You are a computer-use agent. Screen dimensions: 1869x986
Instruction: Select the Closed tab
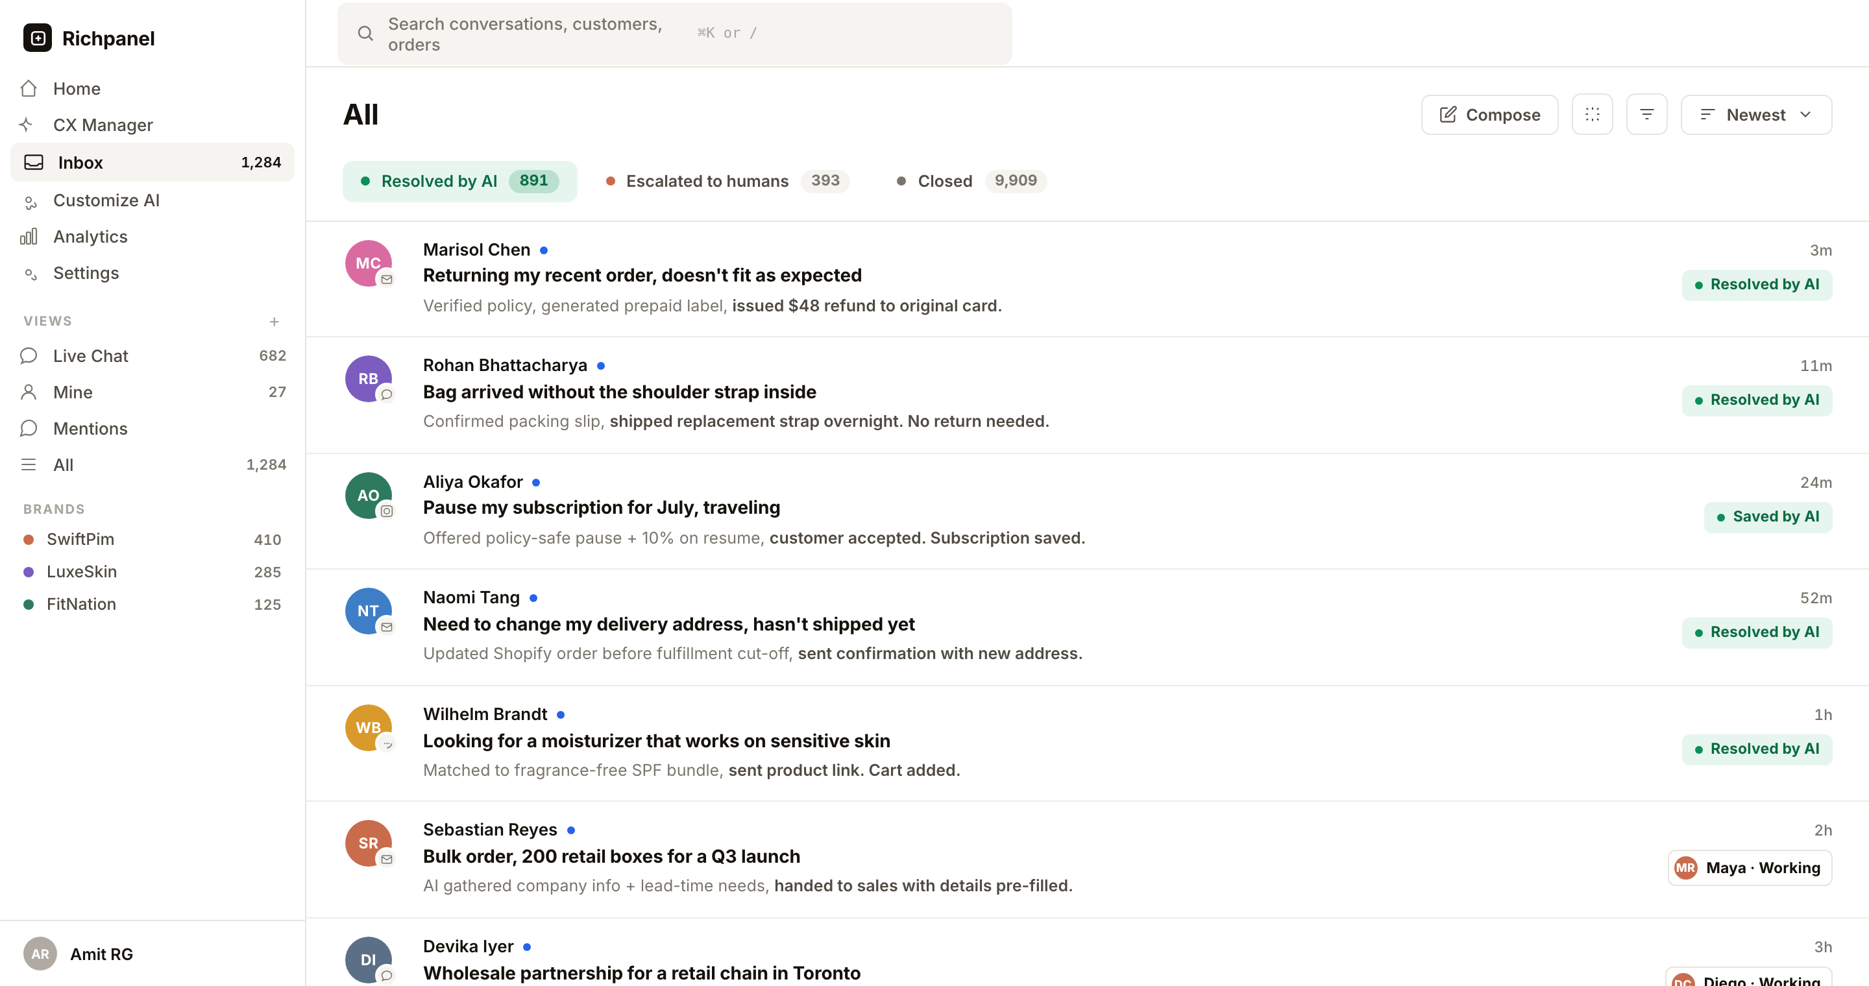(x=971, y=181)
